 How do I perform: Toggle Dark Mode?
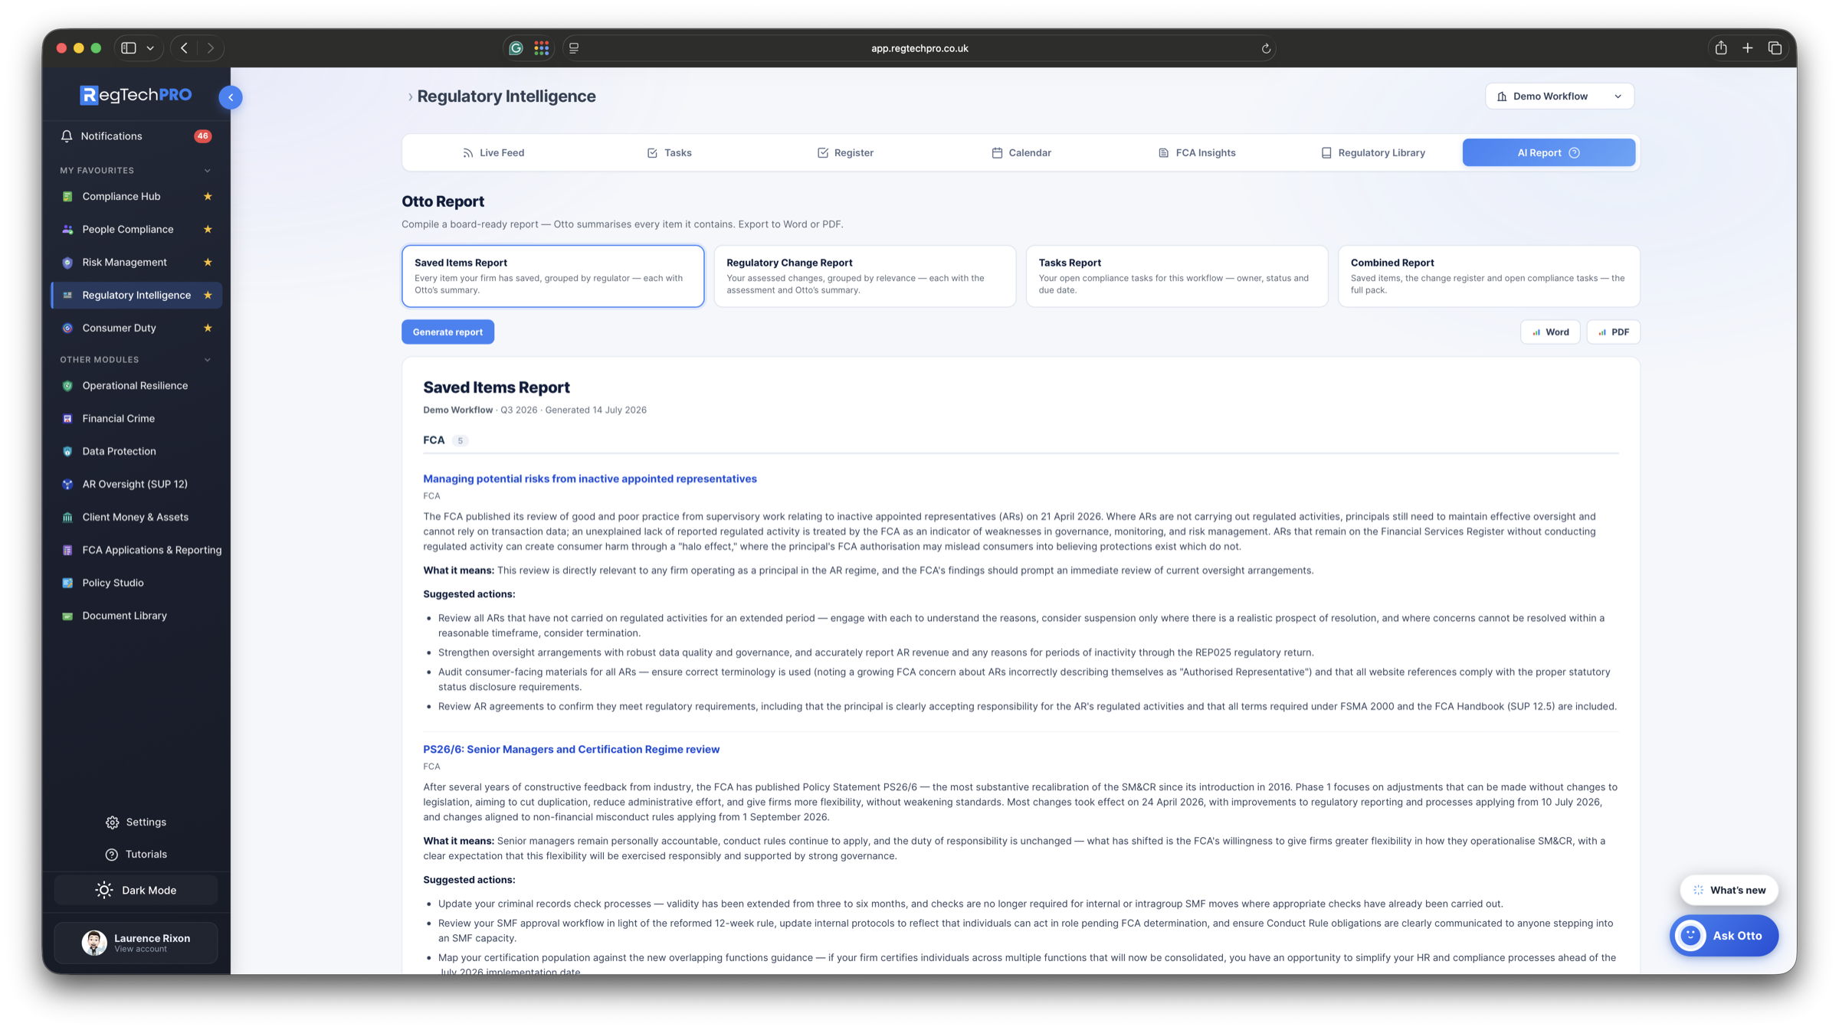136,890
